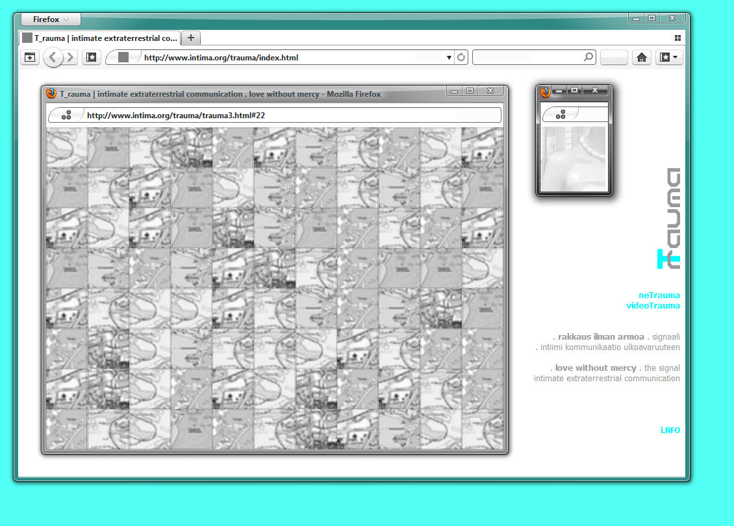Go to the Home page icon
734x526 pixels.
(642, 57)
